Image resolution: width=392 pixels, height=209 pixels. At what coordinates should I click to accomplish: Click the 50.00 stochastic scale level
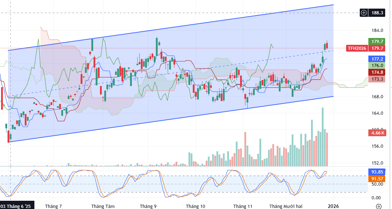click(378, 184)
